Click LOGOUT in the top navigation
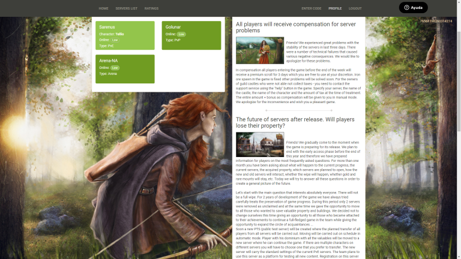 (355, 8)
